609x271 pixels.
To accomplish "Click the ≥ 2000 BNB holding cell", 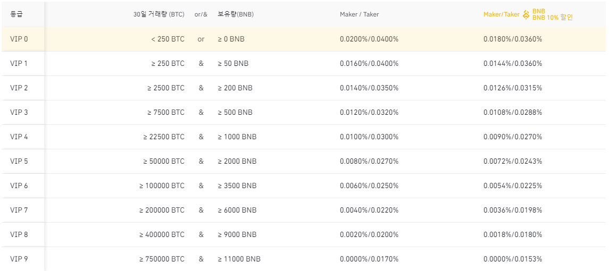I will [237, 161].
